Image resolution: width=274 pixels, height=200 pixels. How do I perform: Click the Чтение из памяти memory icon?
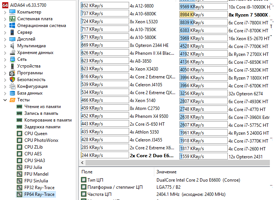(x=19, y=107)
